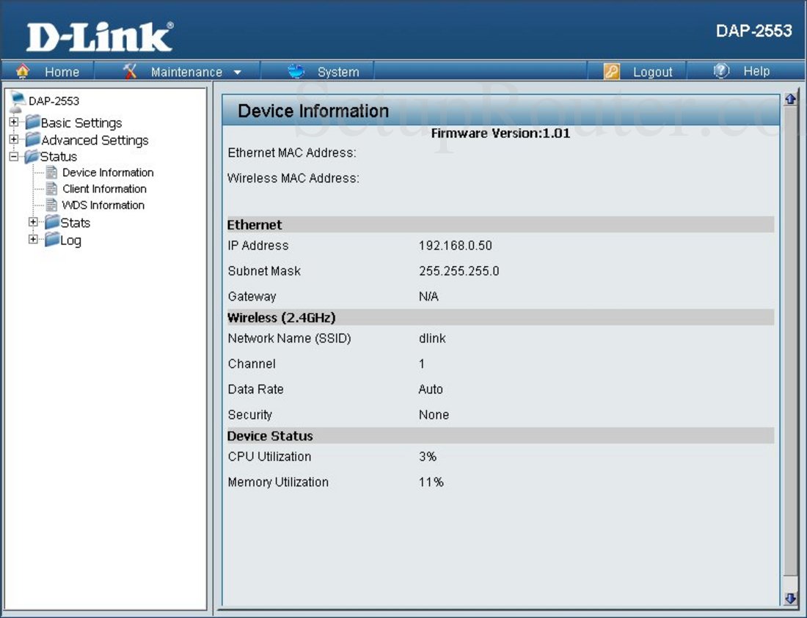Open the Help menu item
Viewport: 807px width, 618px height.
pyautogui.click(x=756, y=71)
